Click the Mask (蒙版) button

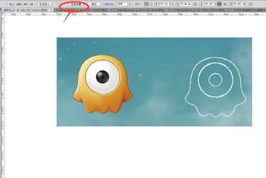pyautogui.click(x=94, y=4)
